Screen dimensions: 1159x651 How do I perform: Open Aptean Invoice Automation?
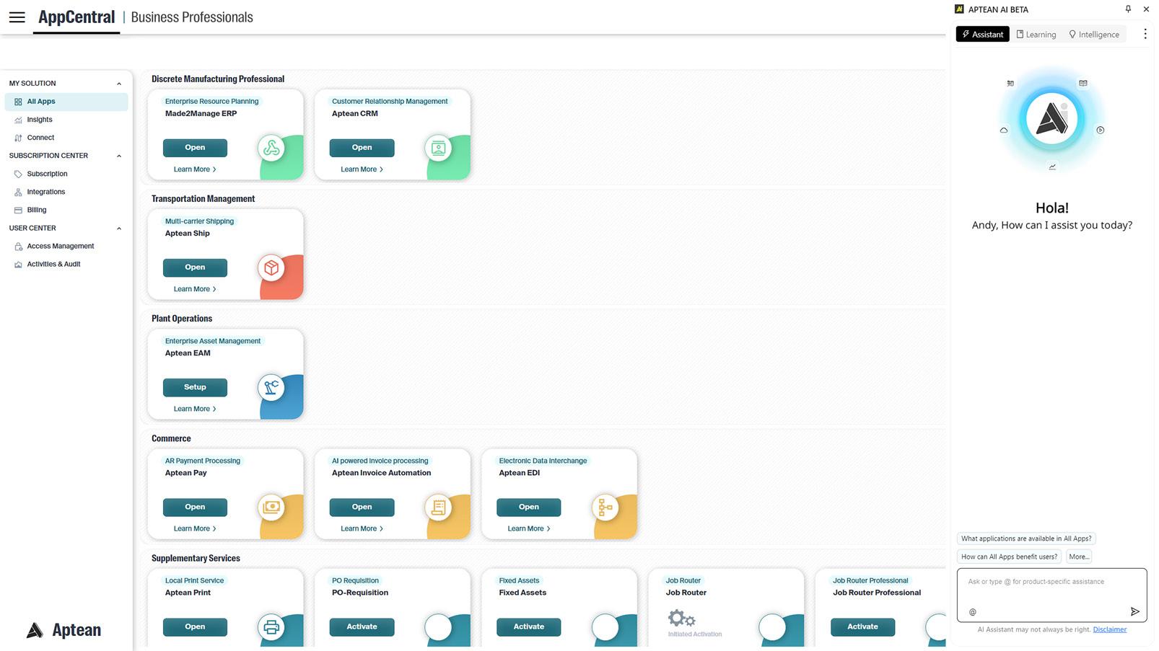click(x=362, y=507)
